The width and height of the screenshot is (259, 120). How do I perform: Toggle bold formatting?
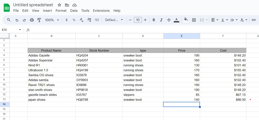click(x=154, y=20)
